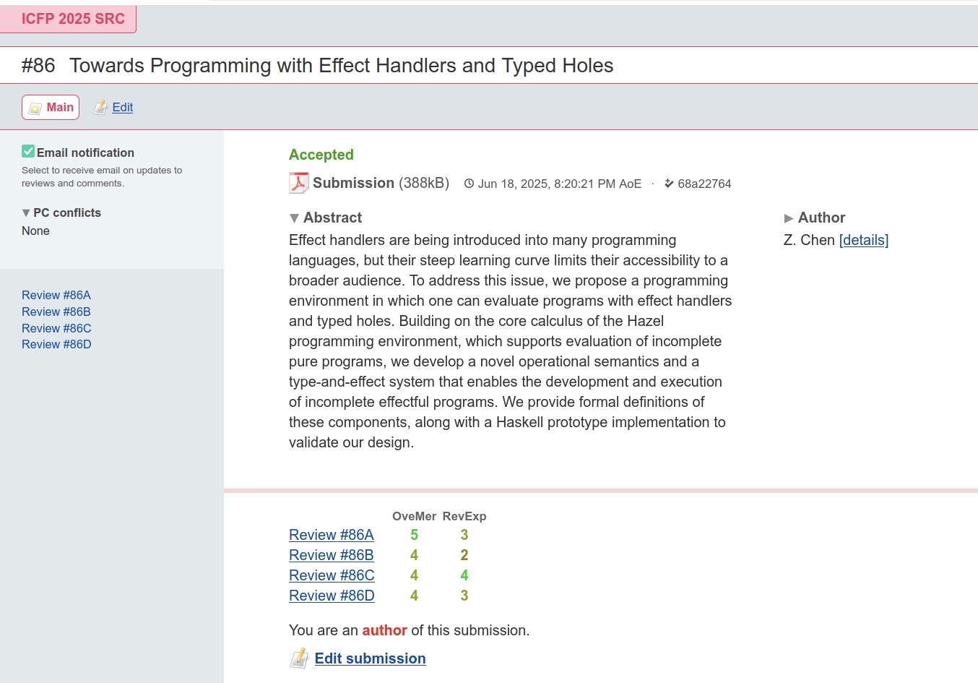
Task: Click the Edit submission link
Action: (x=370, y=658)
